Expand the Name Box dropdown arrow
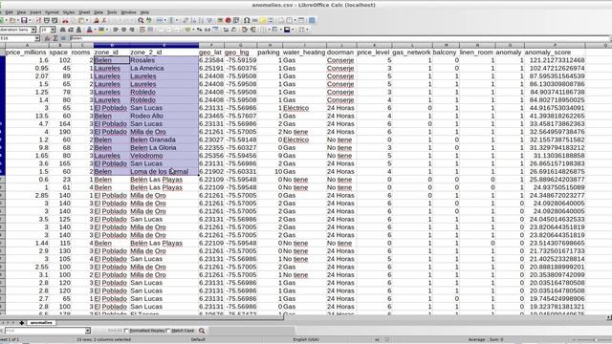Viewport: 612px width, 344px height. (37, 38)
